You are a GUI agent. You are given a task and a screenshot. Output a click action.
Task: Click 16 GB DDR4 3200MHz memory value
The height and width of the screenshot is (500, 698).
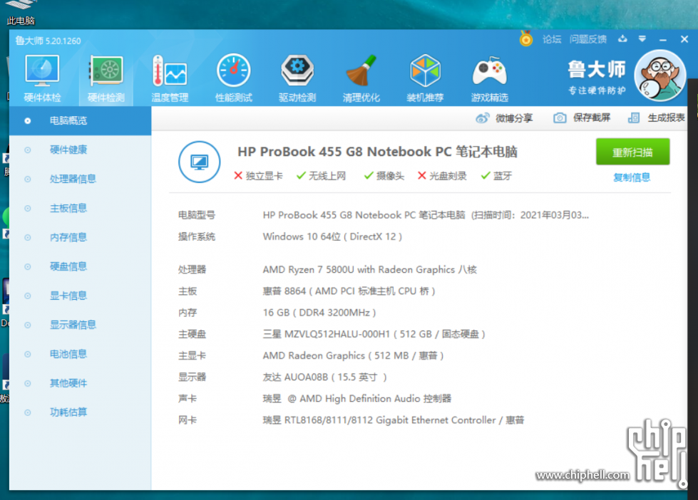(319, 313)
